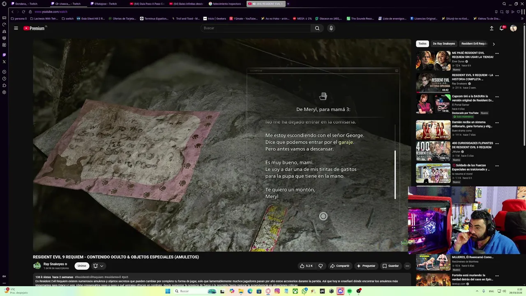The width and height of the screenshot is (526, 296).
Task: Click the #ResidentEvilRequiem hashtag in description
Action: point(89,277)
